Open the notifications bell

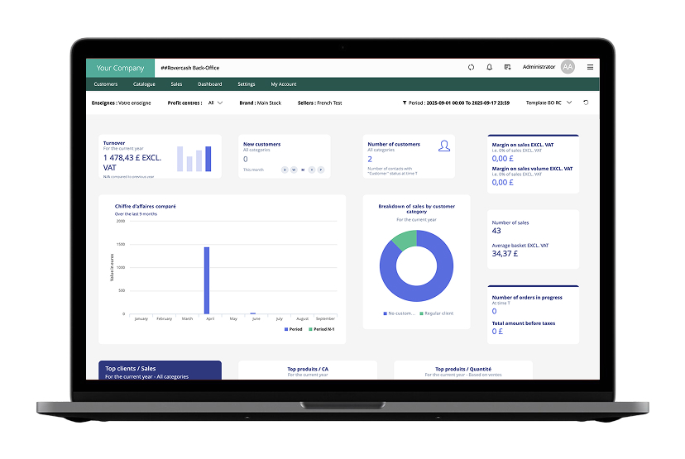coord(489,68)
